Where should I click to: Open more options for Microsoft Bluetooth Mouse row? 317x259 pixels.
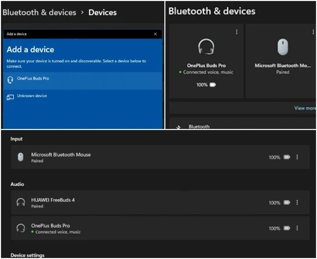click(297, 157)
